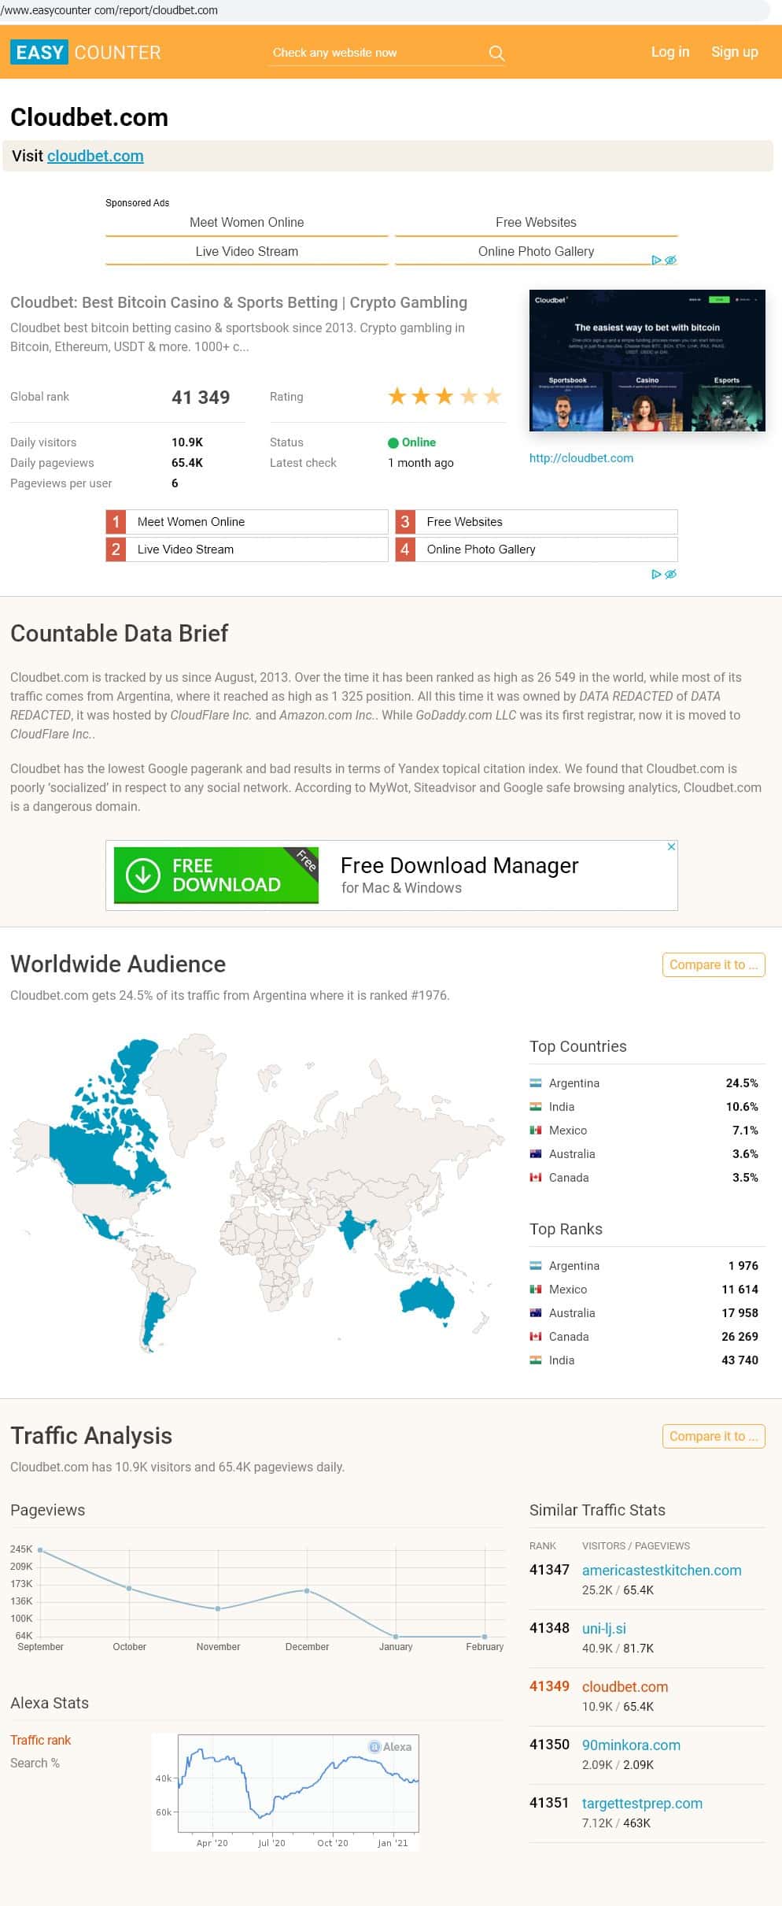
Task: Select numbered ad 2 'Live Video Stream'
Action: [x=246, y=550]
